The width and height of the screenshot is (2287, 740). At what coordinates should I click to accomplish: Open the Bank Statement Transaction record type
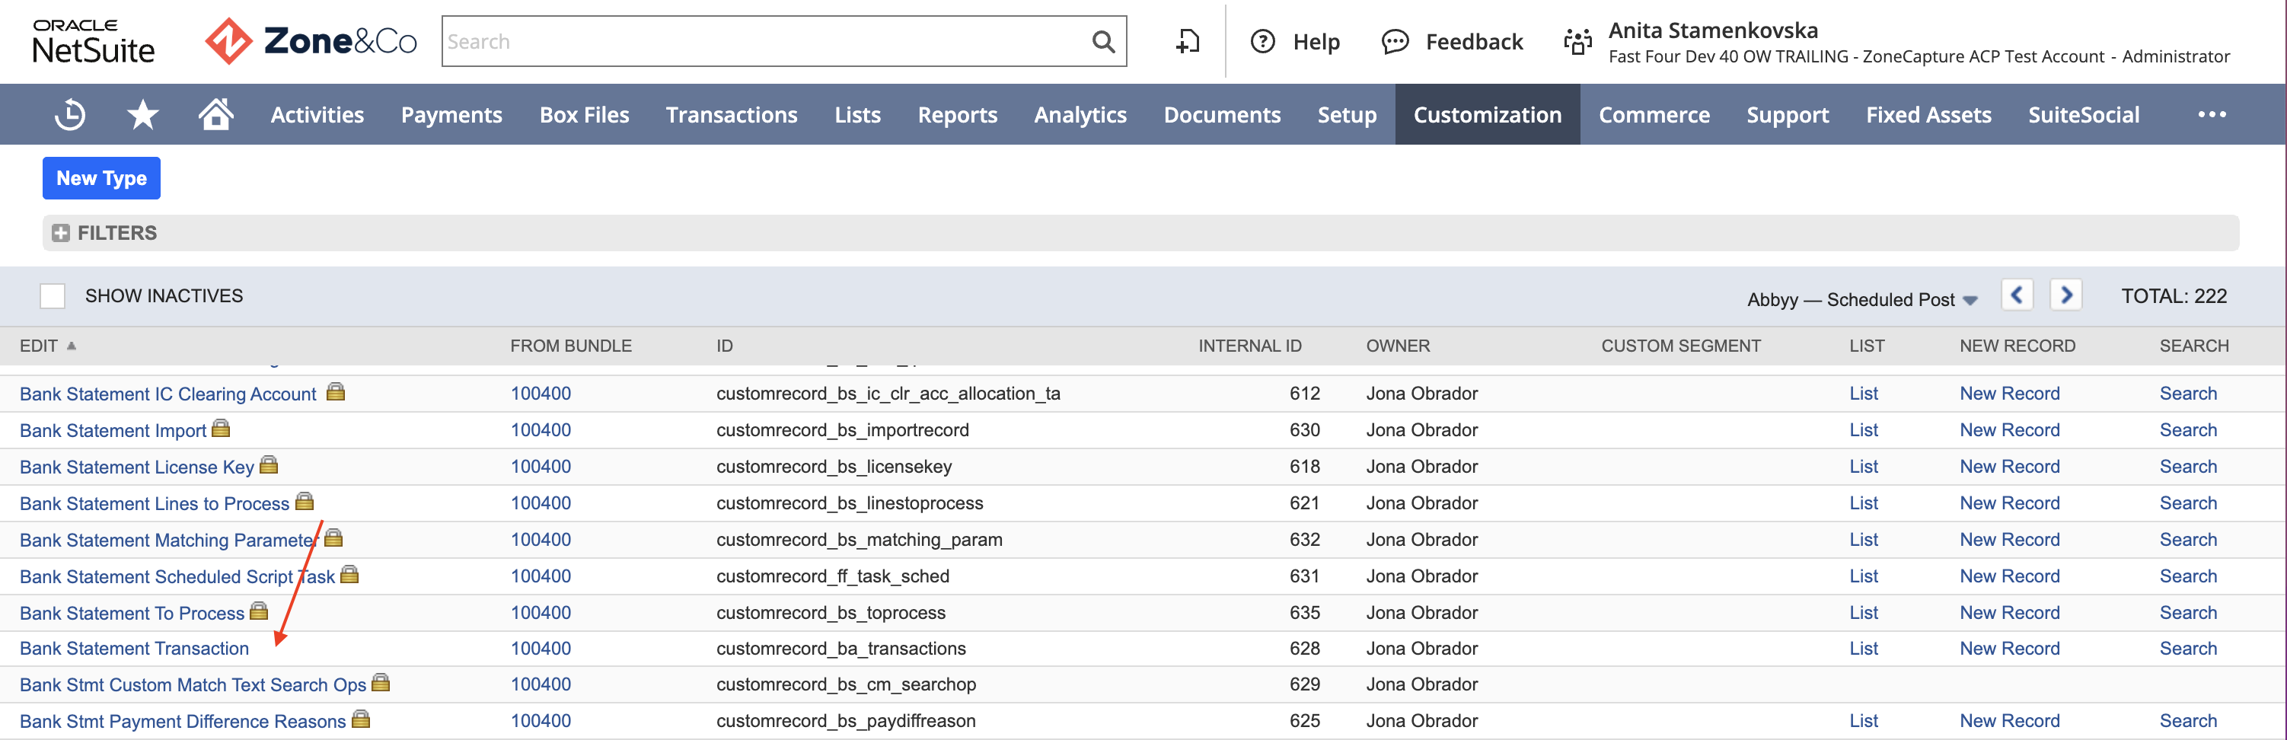coord(134,649)
